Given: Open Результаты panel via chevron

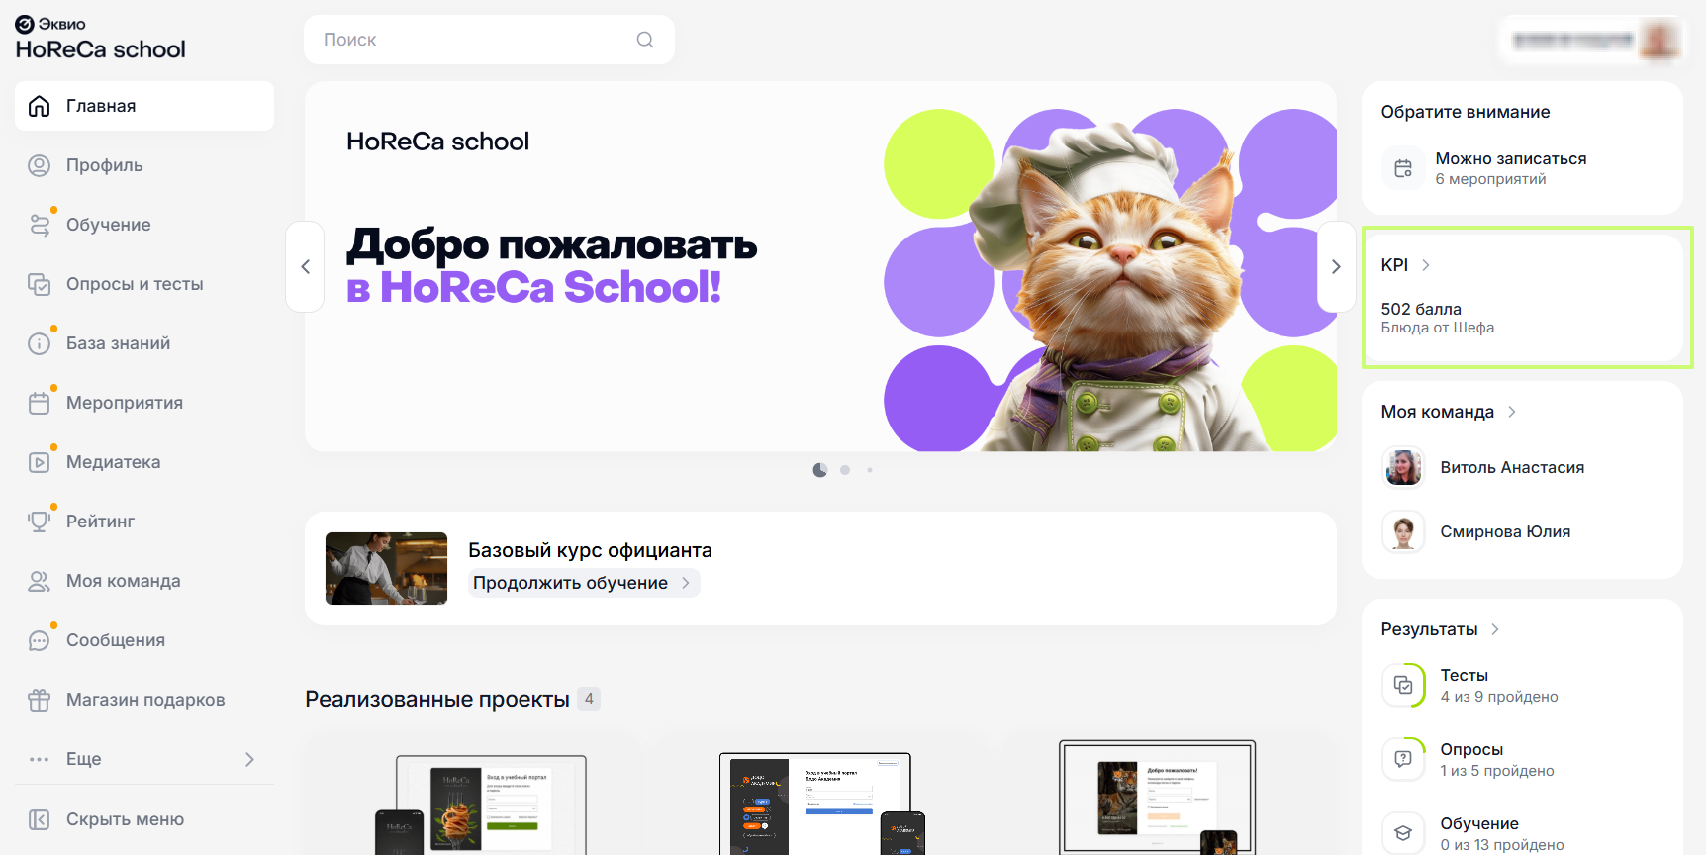Looking at the screenshot, I should (1495, 629).
